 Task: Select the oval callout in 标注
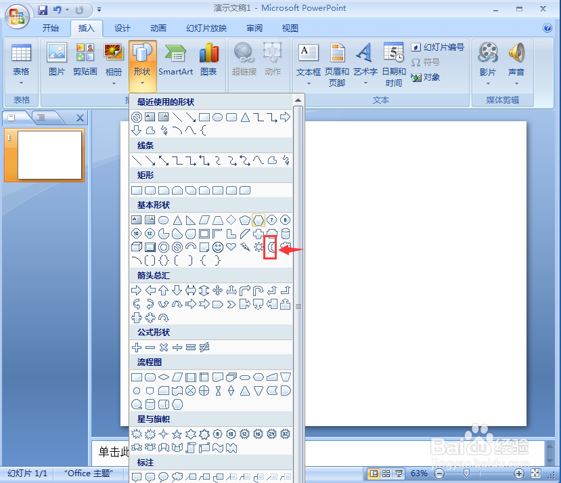point(164,476)
